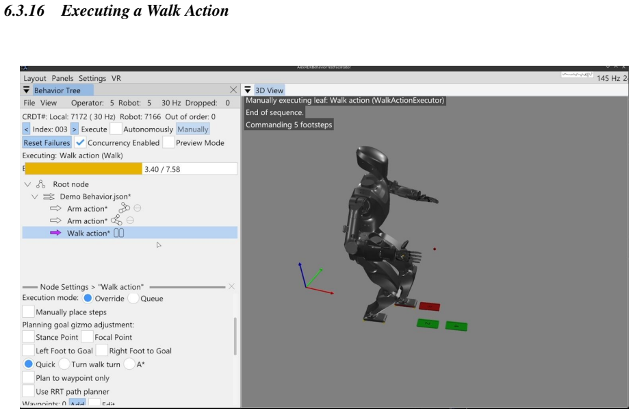Viewport: 633px width, 413px height.
Task: Click the frame rate graph at top right
Action: point(577,75)
